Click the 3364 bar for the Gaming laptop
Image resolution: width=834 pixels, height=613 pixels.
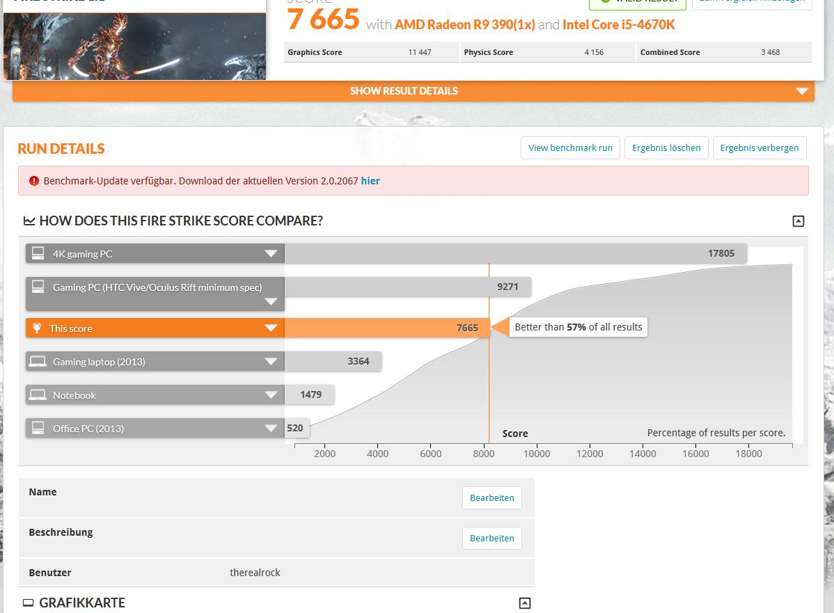(x=333, y=362)
